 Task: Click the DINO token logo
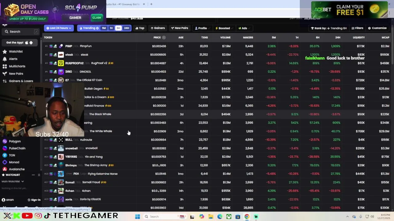coord(61,72)
